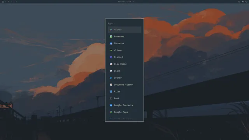The height and width of the screenshot is (140, 249).
Task: Click the Basecamp icon in launcher
Action: click(111, 37)
